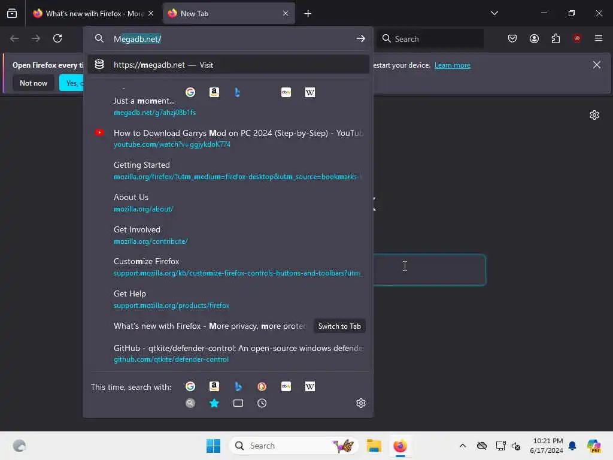This screenshot has height=460, width=613.
Task: Click muted volume tray icon
Action: click(x=516, y=446)
